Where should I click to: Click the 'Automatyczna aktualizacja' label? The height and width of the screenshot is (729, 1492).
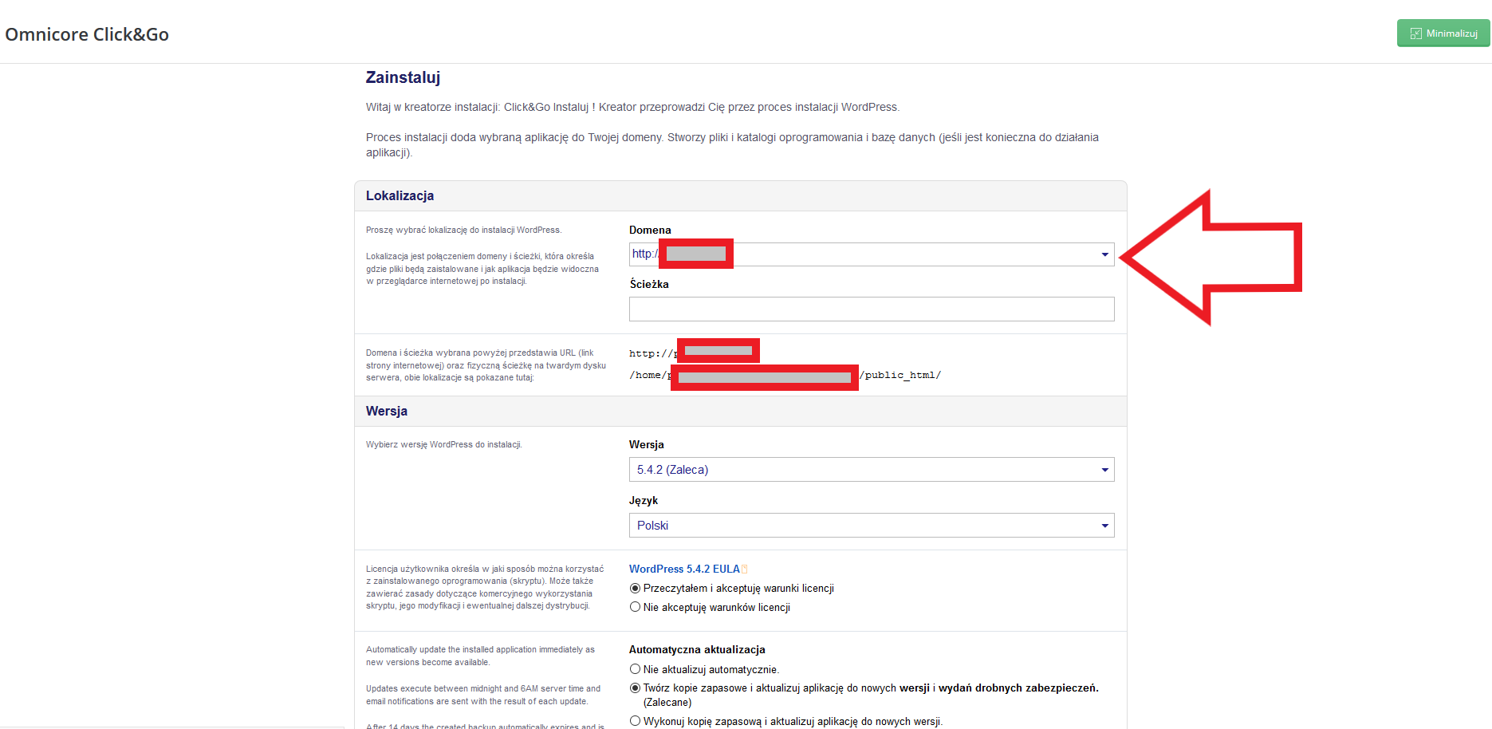pyautogui.click(x=697, y=650)
